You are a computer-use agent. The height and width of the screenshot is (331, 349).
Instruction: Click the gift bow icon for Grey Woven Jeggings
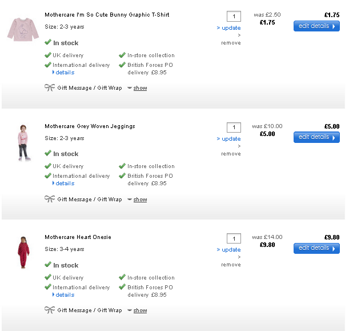point(50,200)
